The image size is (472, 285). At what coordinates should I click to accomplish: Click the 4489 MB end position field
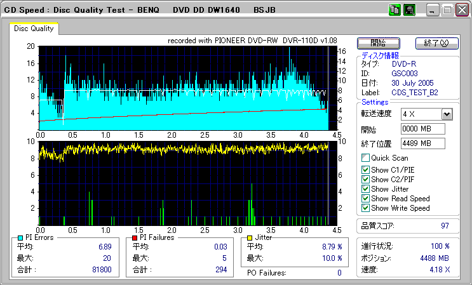[x=422, y=144]
